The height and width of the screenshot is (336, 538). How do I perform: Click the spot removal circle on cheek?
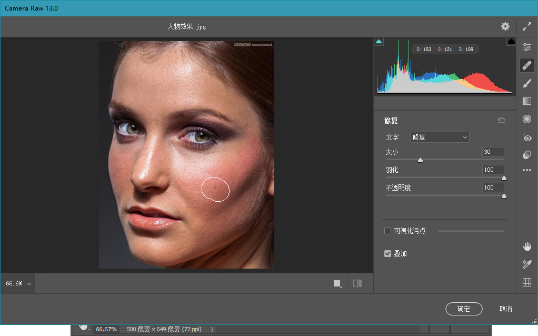coord(215,189)
